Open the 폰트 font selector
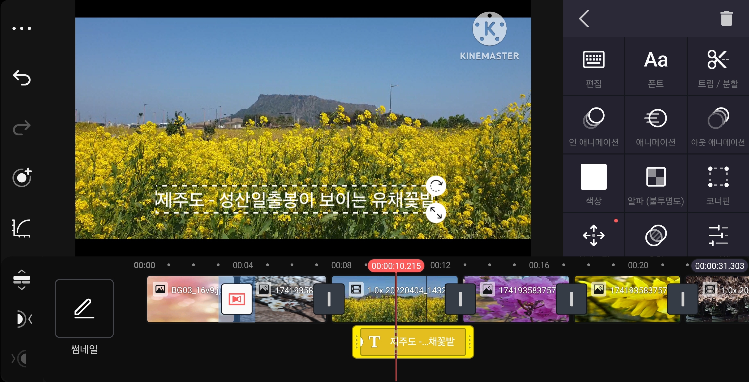749x382 pixels. pos(656,67)
